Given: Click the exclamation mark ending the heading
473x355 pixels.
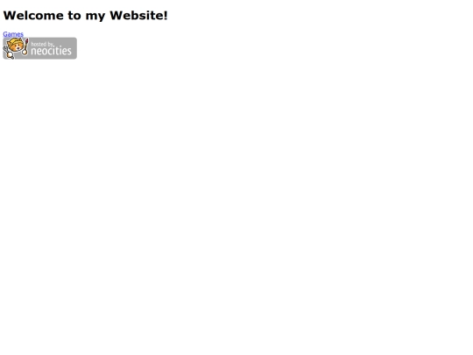Looking at the screenshot, I should click(x=166, y=16).
